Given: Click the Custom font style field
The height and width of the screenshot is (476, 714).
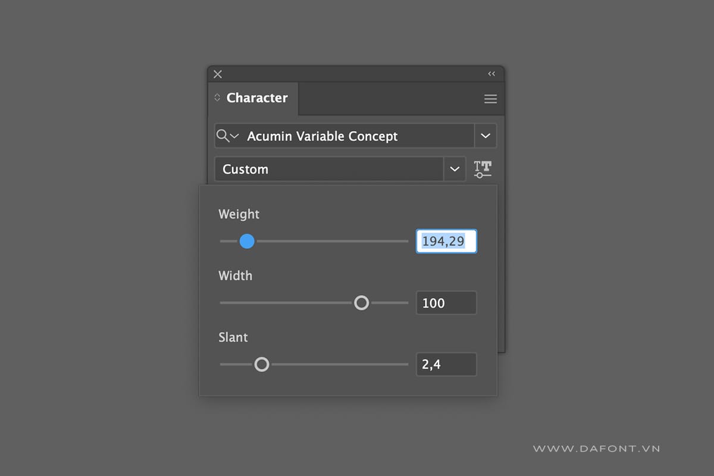Looking at the screenshot, I should 329,169.
